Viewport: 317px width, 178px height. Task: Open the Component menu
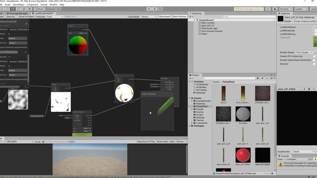[32, 4]
